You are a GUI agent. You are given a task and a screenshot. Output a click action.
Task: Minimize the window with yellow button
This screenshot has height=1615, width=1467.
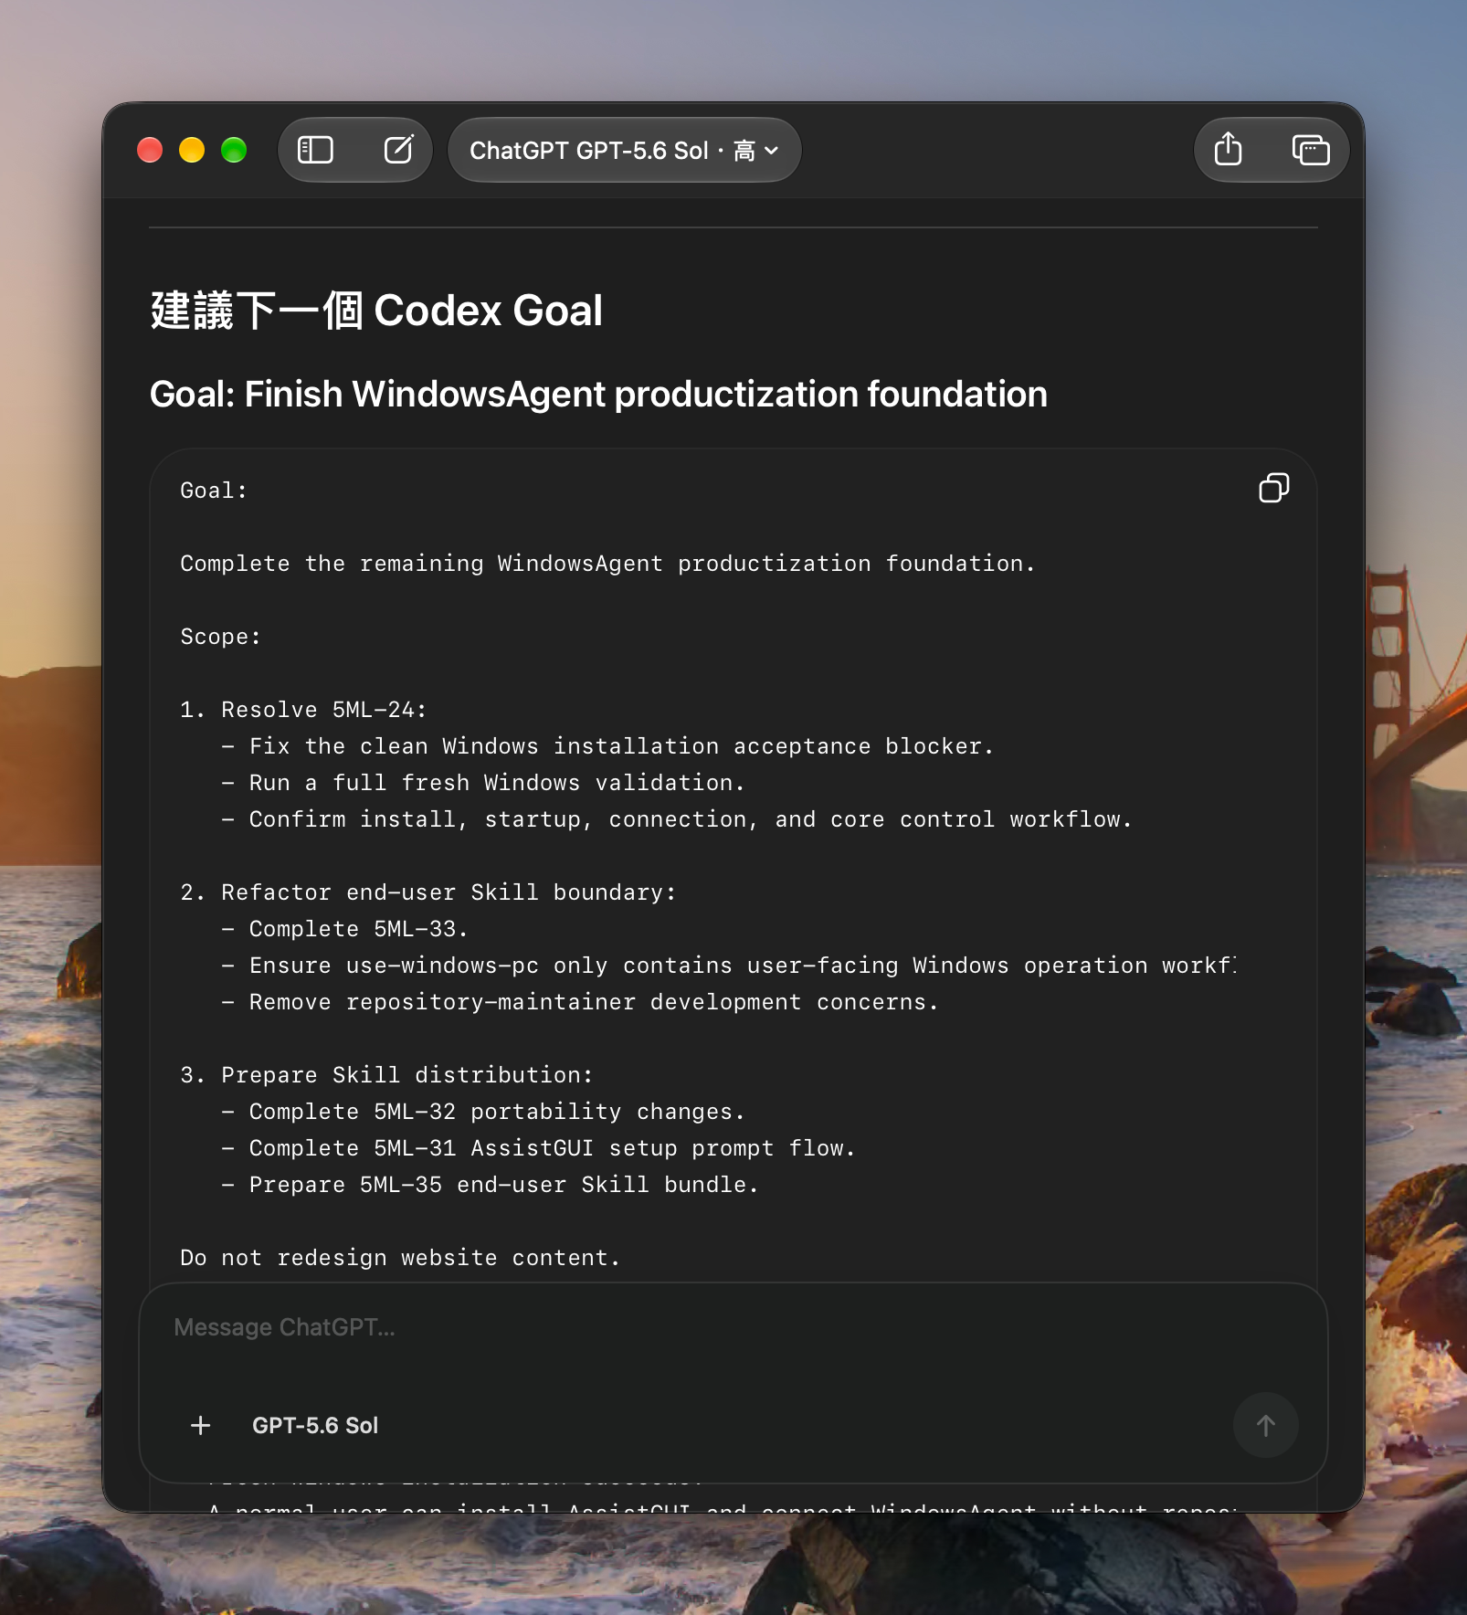pos(192,150)
